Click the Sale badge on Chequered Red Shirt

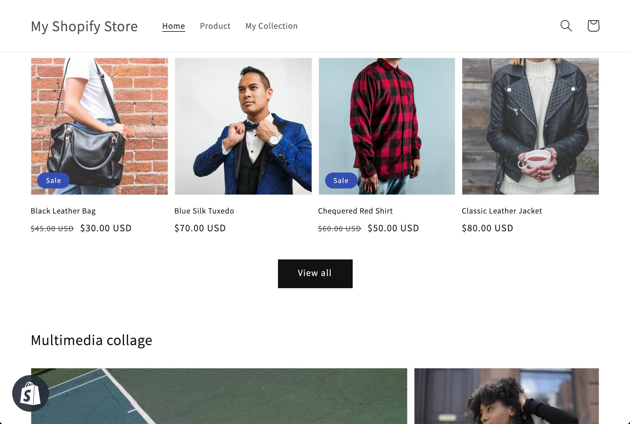[x=341, y=180]
